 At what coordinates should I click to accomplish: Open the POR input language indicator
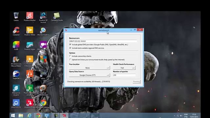(186, 116)
